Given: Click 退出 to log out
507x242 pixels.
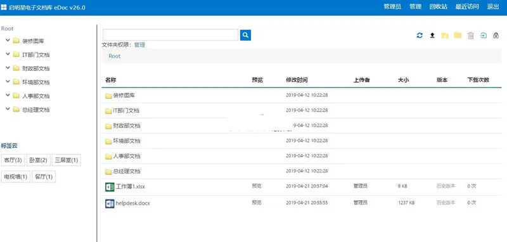Looking at the screenshot, I should point(493,7).
